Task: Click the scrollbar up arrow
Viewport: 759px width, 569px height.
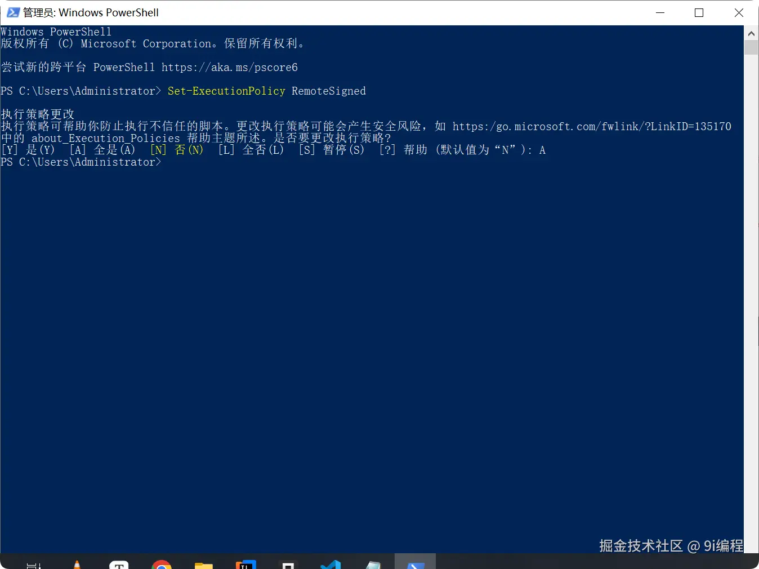Action: point(751,33)
